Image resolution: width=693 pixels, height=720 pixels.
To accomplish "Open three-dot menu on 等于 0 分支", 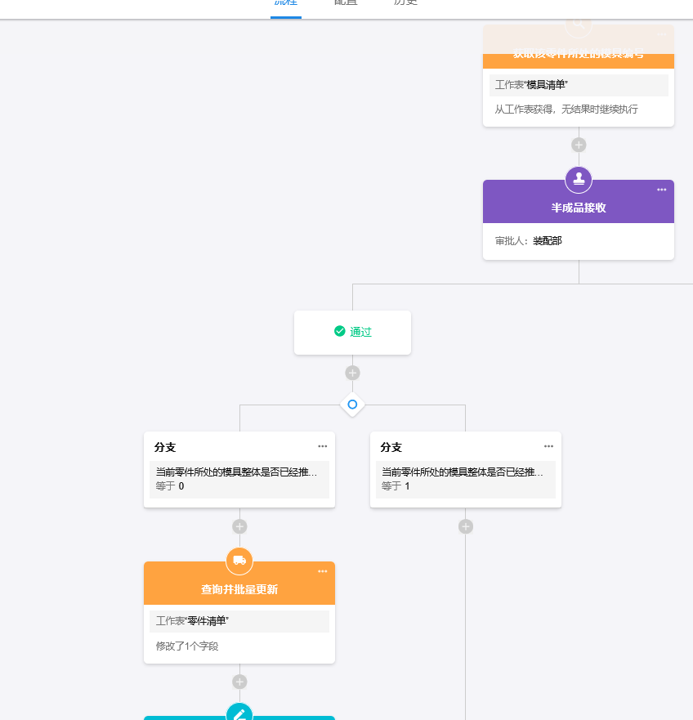I will pos(322,446).
